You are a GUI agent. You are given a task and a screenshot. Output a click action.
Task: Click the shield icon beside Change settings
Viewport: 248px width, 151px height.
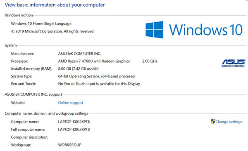213,121
